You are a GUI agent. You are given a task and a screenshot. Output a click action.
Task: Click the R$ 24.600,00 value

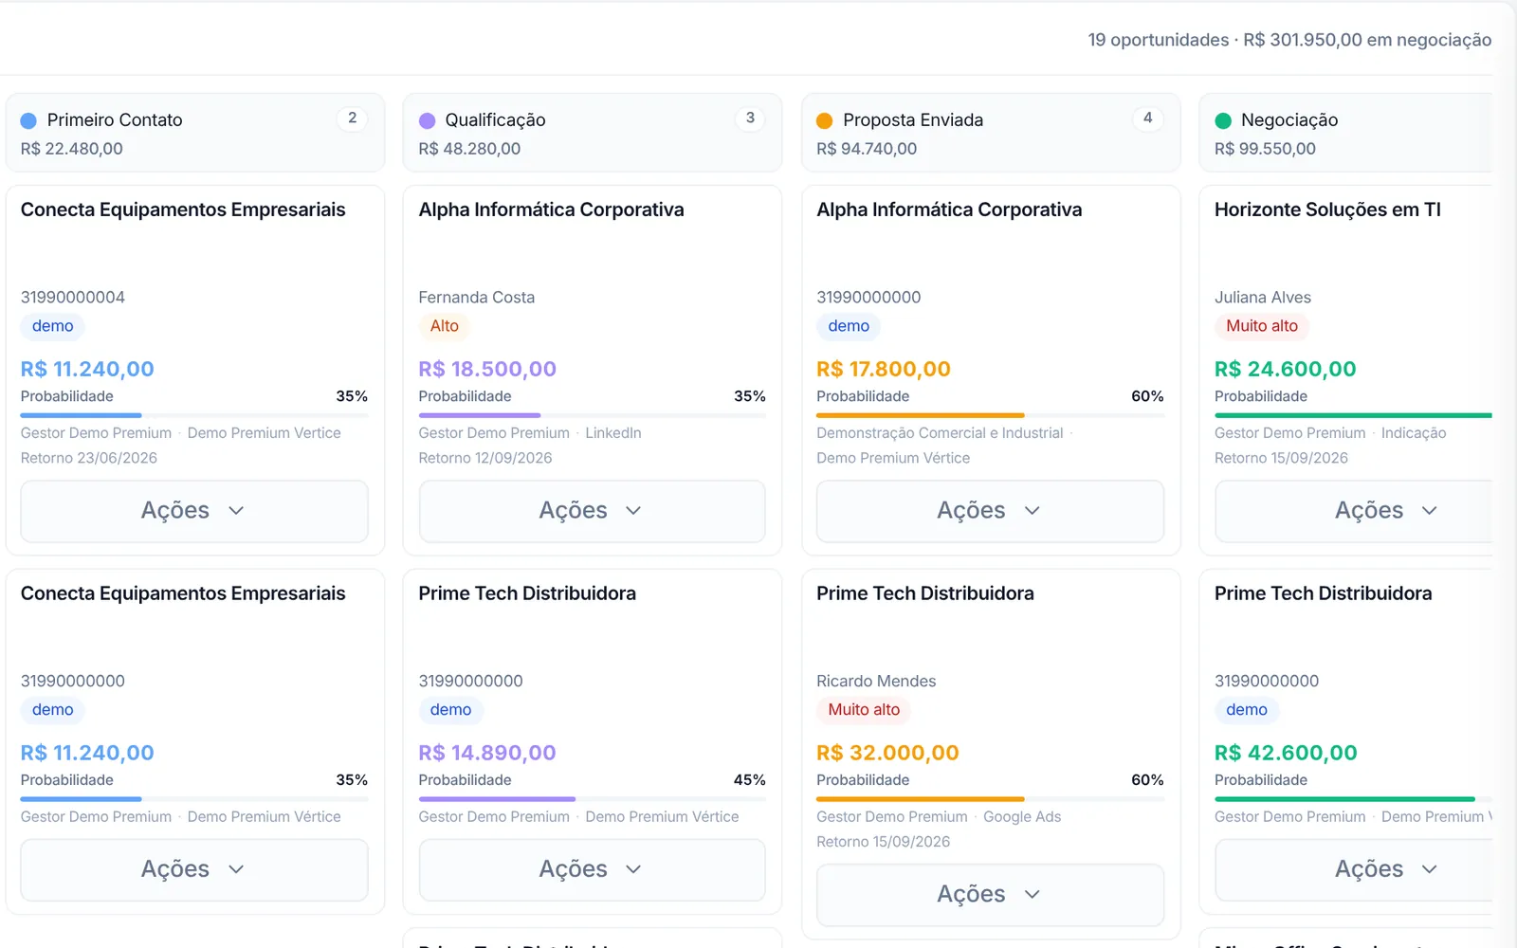1286,369
